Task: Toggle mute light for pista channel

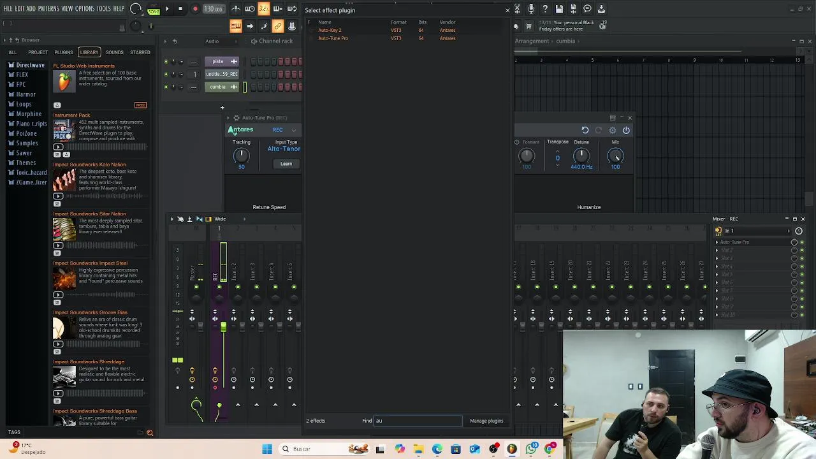Action: click(x=166, y=61)
